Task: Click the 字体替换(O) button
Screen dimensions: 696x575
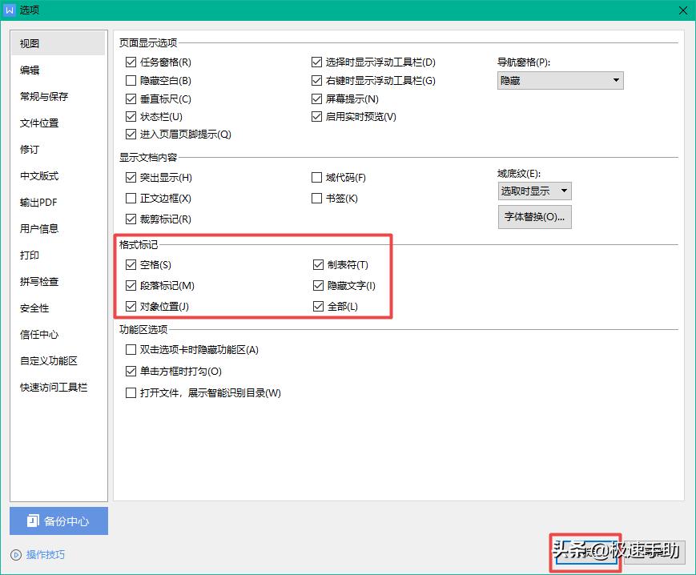Action: 533,216
